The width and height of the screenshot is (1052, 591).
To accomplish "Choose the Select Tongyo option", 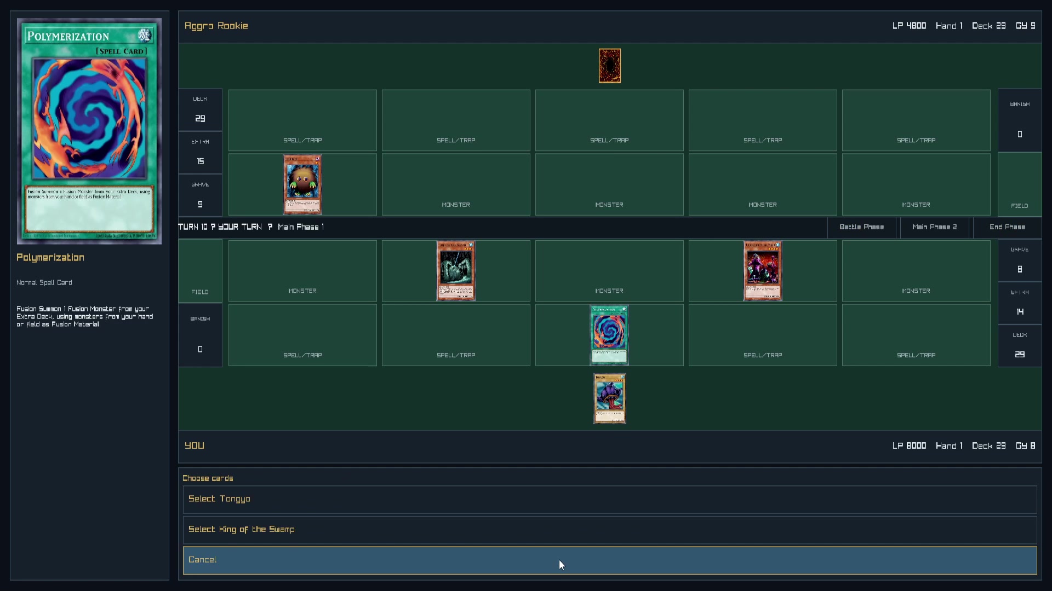I will (x=610, y=499).
